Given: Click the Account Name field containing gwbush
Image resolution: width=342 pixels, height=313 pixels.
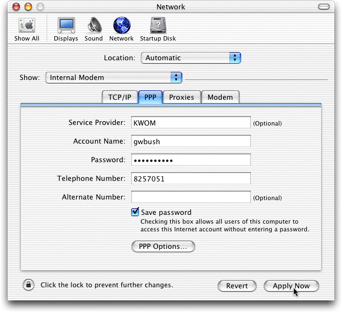Looking at the screenshot, I should click(x=191, y=141).
